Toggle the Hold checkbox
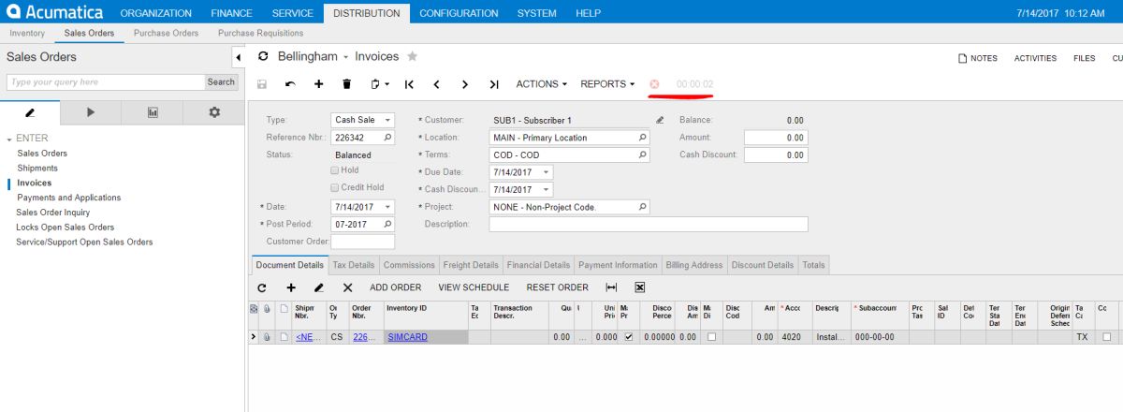 click(x=335, y=170)
